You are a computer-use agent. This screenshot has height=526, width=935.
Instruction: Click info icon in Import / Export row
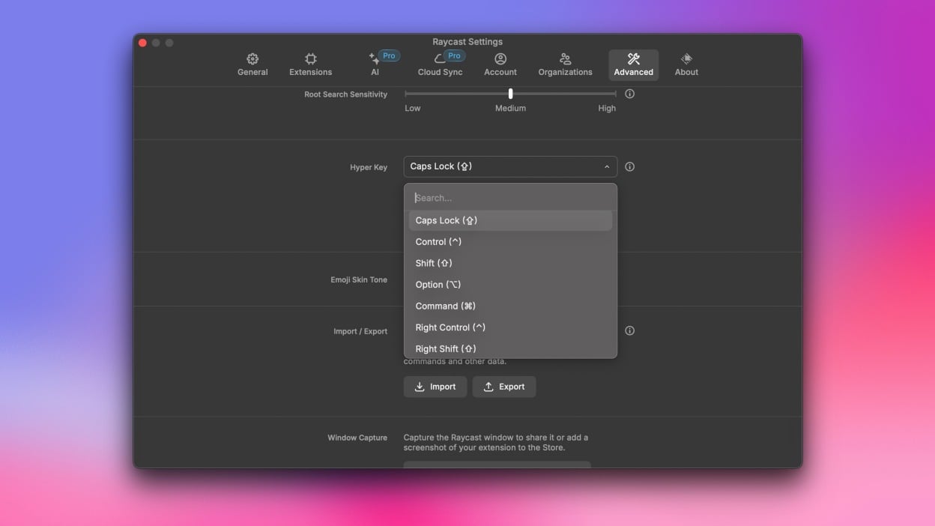pos(629,330)
